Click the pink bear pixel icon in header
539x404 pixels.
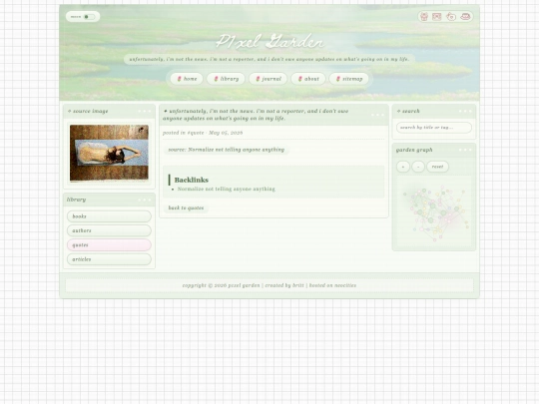point(424,17)
